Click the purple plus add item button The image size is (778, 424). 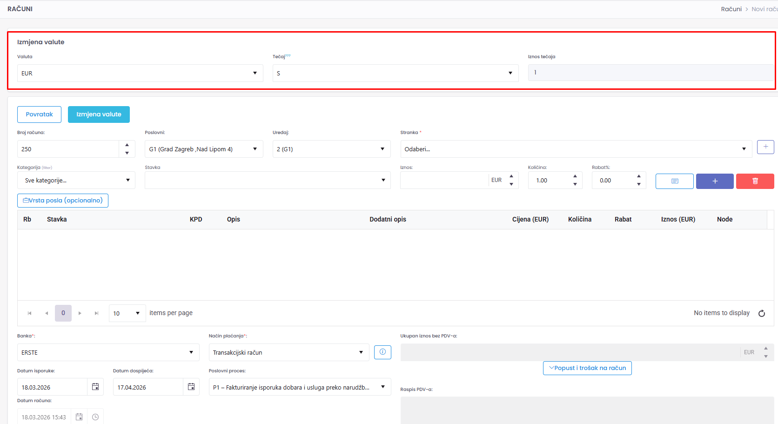(x=715, y=181)
